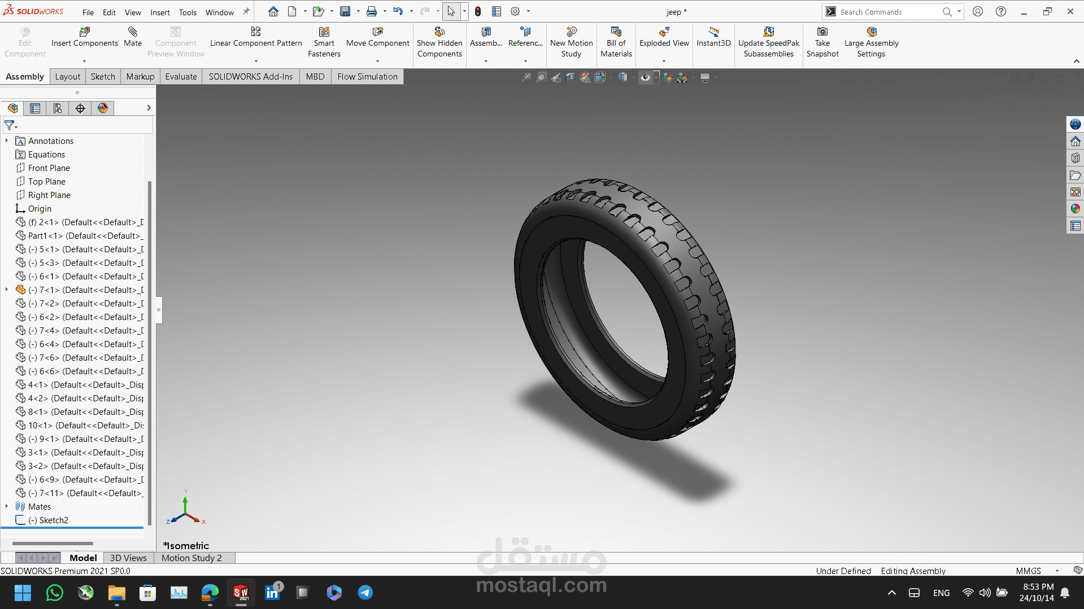This screenshot has height=609, width=1084.
Task: Select the Exploded View tool
Action: click(664, 32)
